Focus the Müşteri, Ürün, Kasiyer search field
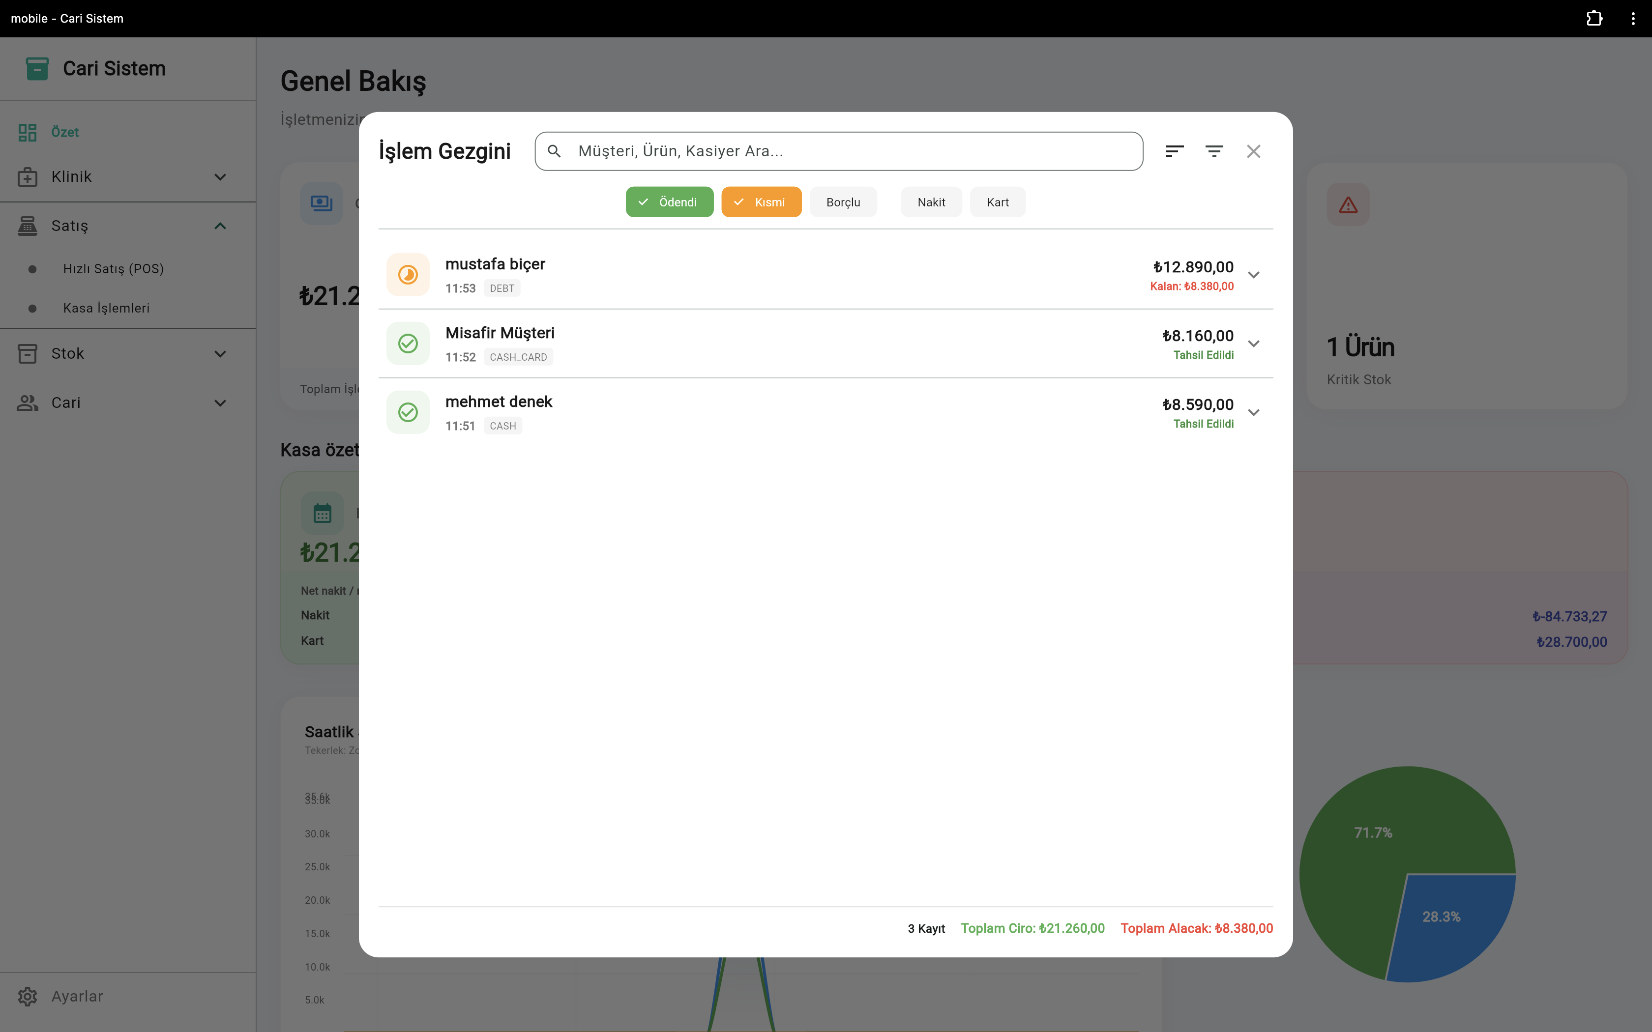Screen dimensions: 1652x1032 [x=838, y=151]
